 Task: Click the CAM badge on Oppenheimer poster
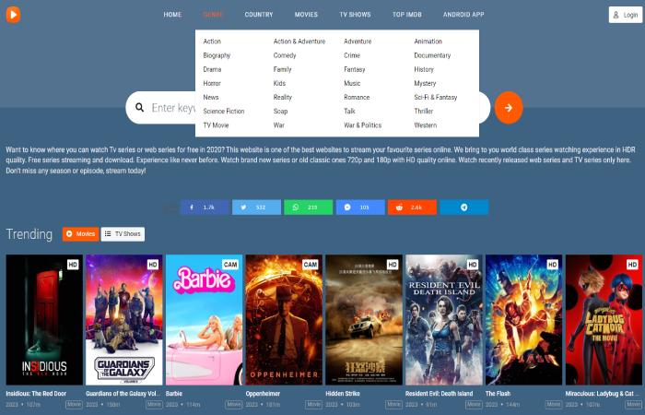[x=311, y=265]
